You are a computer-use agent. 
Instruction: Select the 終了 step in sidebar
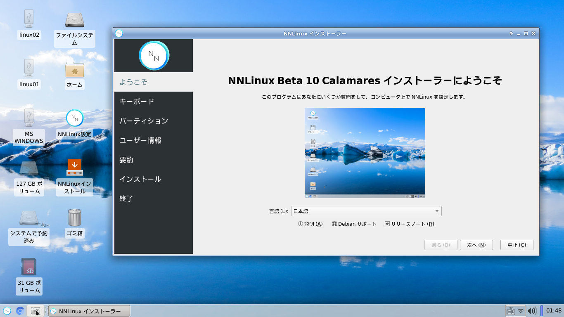(154, 199)
